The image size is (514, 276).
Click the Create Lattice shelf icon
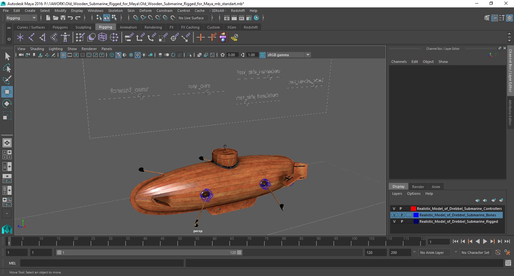point(102,38)
